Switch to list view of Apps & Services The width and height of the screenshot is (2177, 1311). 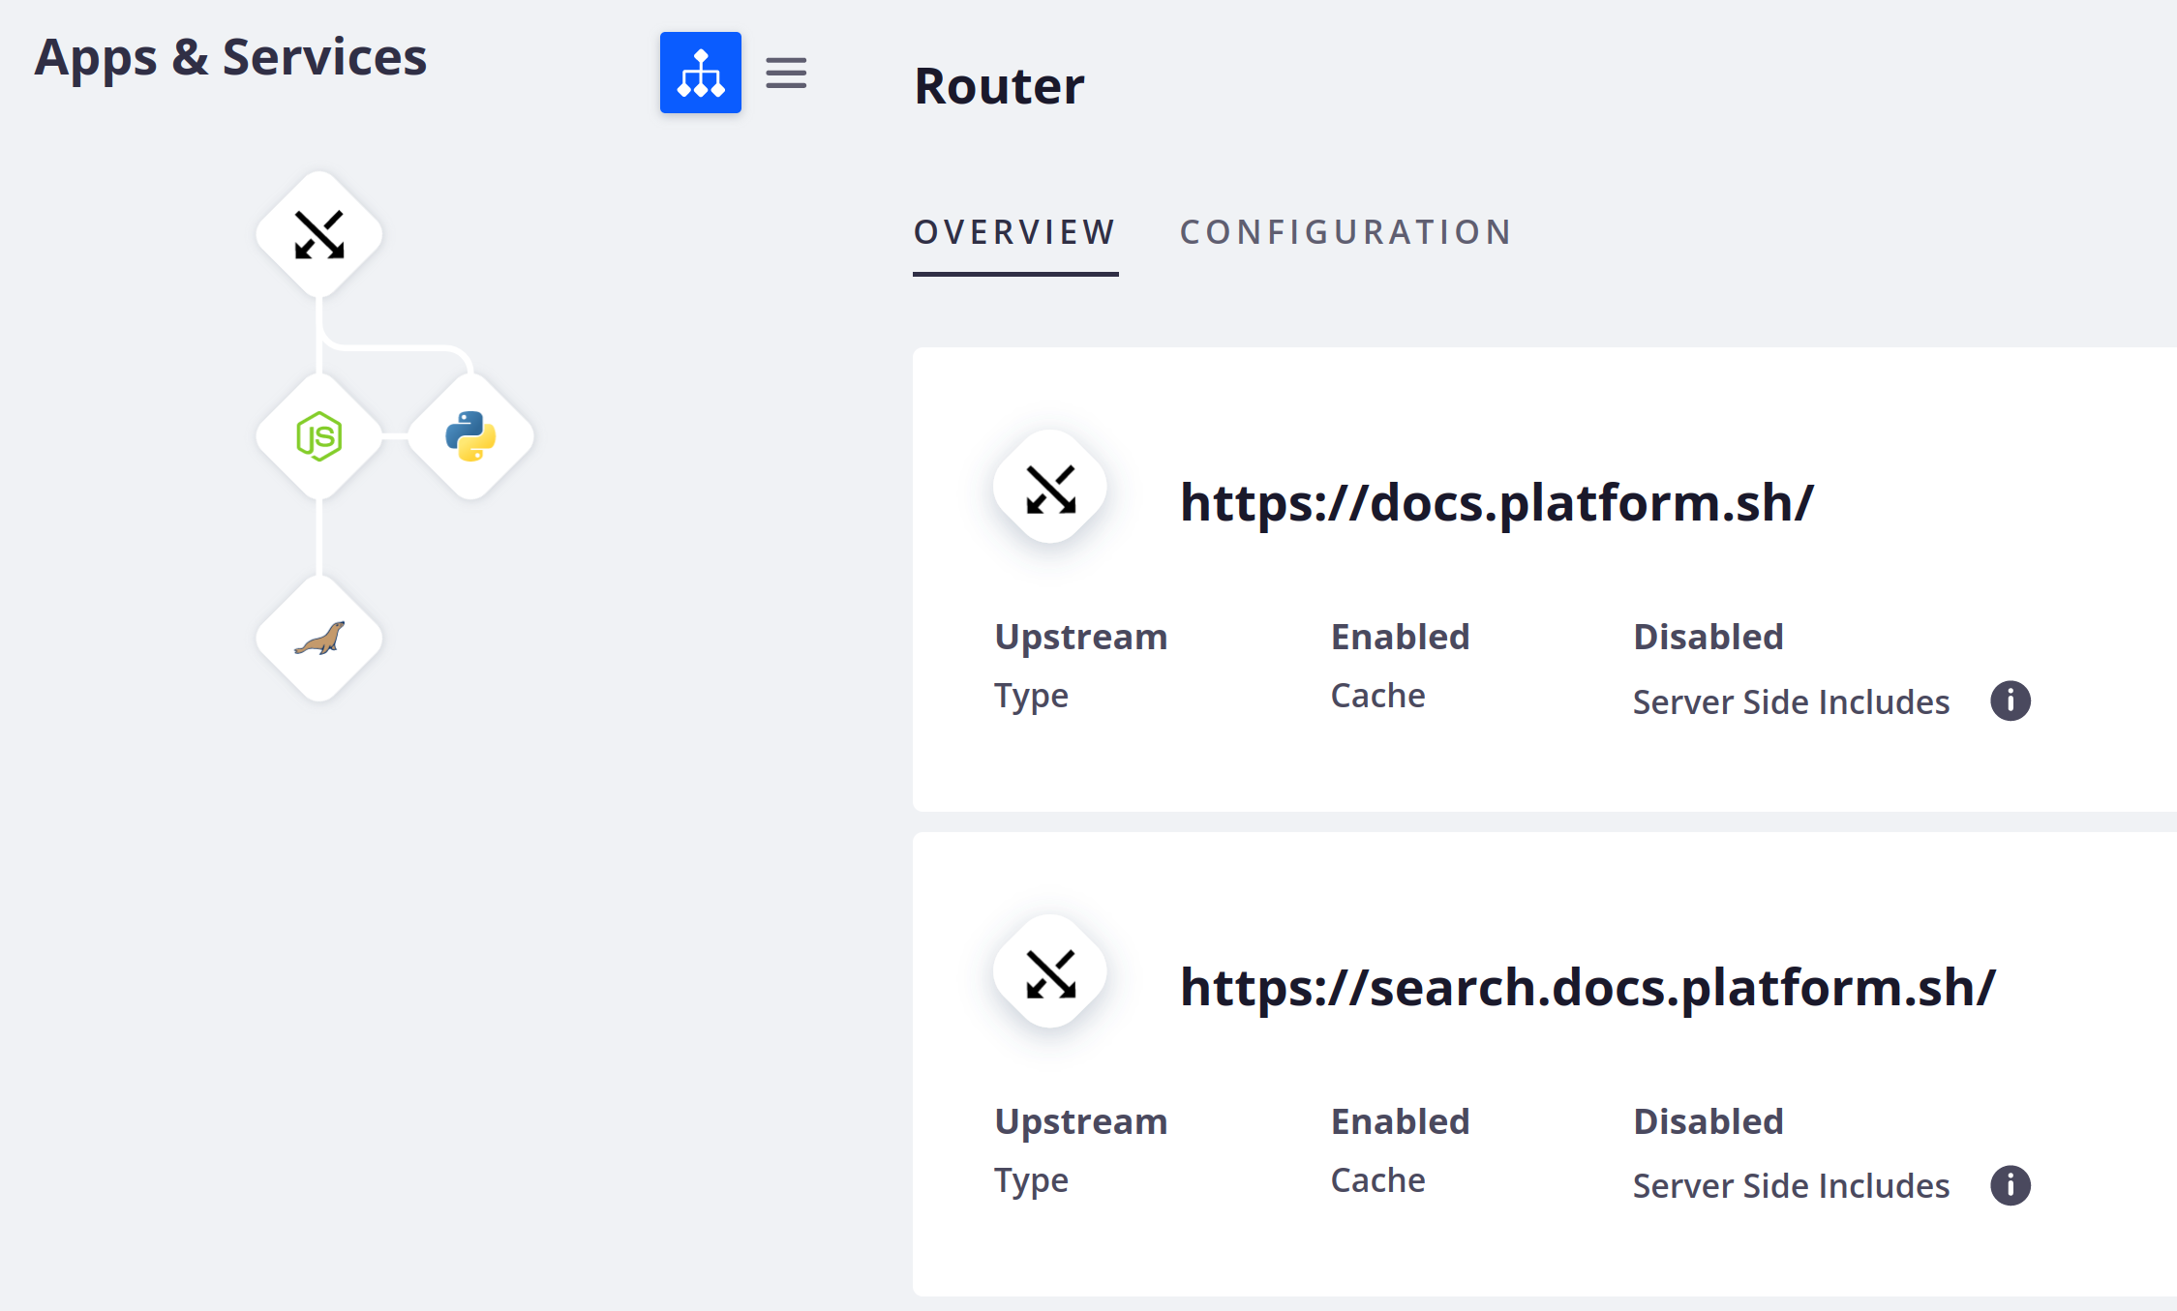click(786, 73)
